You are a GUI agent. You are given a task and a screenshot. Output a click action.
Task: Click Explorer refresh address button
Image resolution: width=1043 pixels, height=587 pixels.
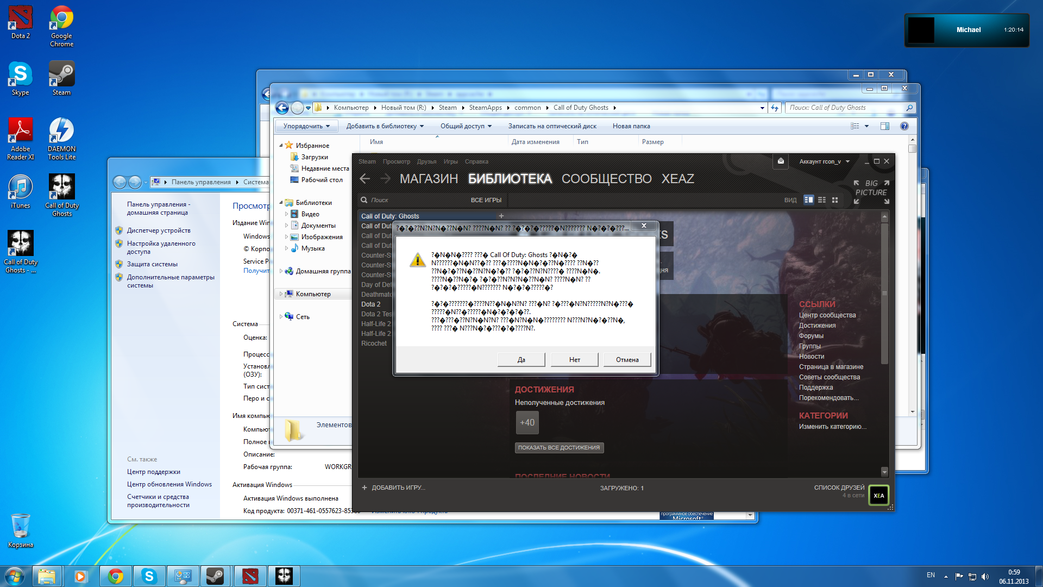(775, 108)
